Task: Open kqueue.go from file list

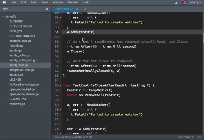Action: pyautogui.click(x=16, y=75)
